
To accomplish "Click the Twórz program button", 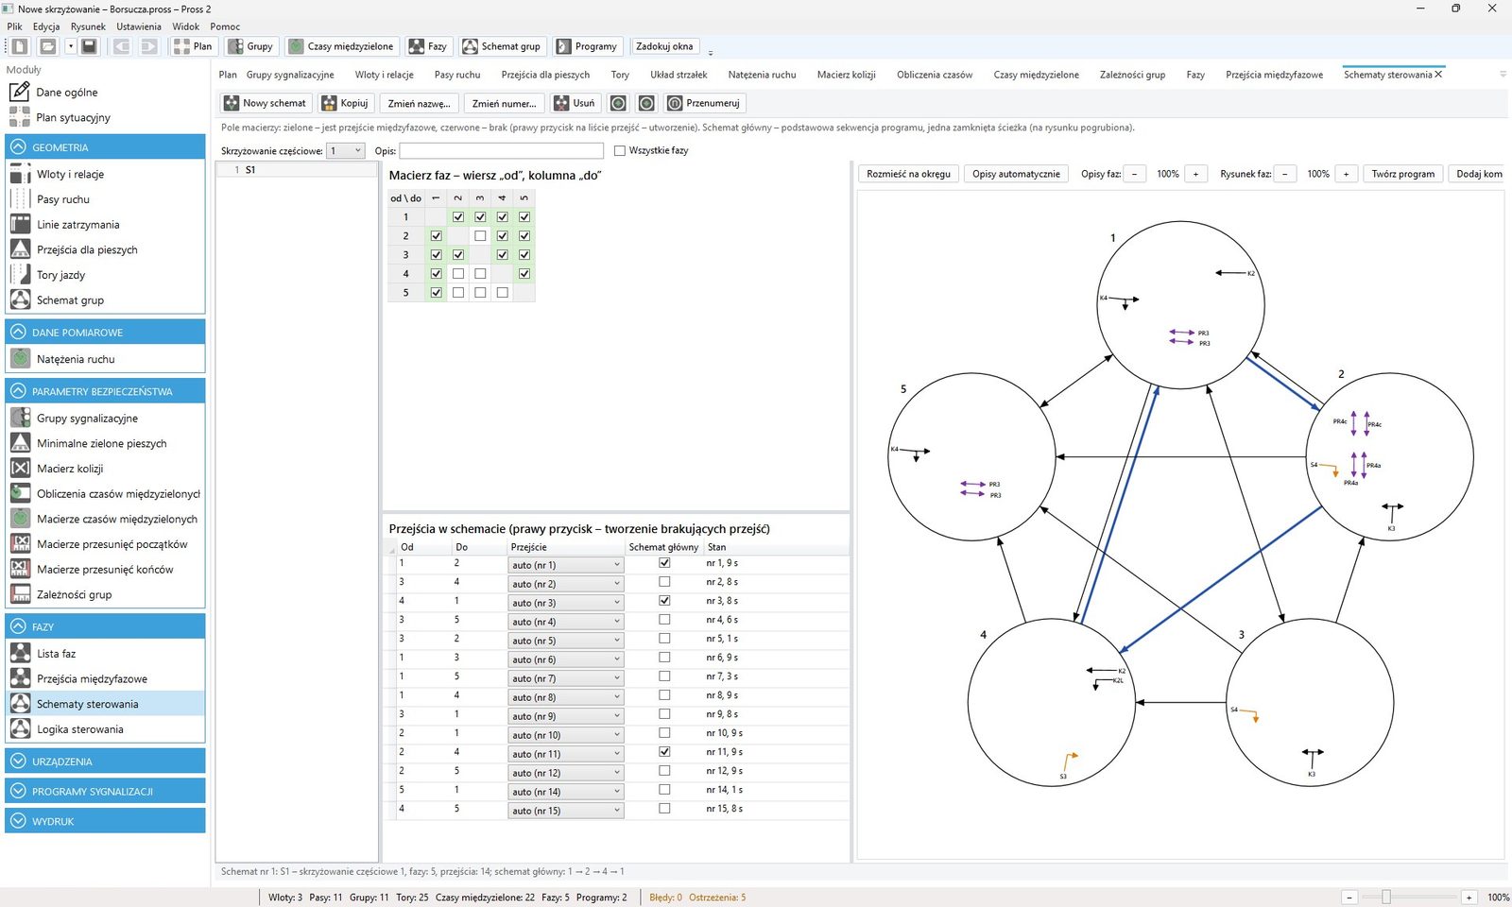I will click(1402, 174).
